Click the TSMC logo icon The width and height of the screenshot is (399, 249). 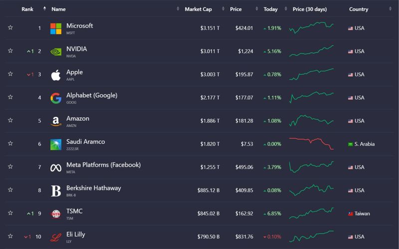coord(56,214)
